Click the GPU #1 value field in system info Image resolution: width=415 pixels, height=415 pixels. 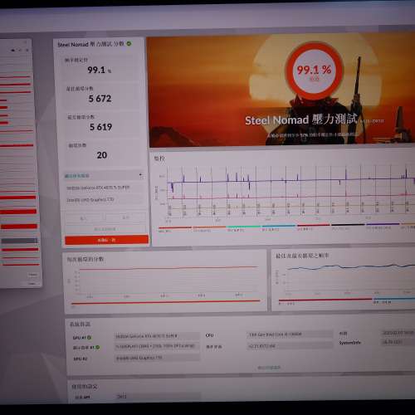coord(157,336)
